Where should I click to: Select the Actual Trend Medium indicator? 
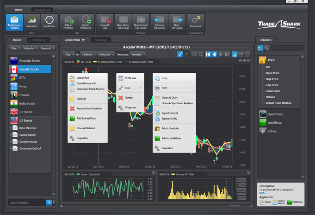(278, 103)
